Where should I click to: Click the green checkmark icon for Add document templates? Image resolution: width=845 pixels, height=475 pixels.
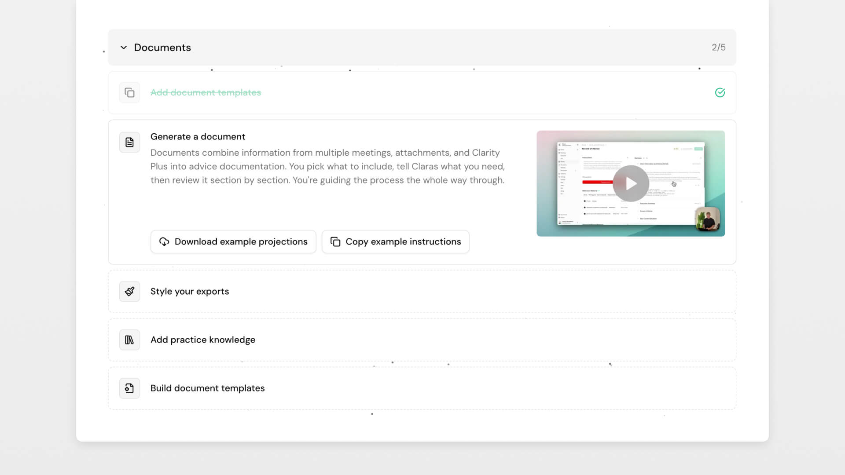click(x=720, y=93)
